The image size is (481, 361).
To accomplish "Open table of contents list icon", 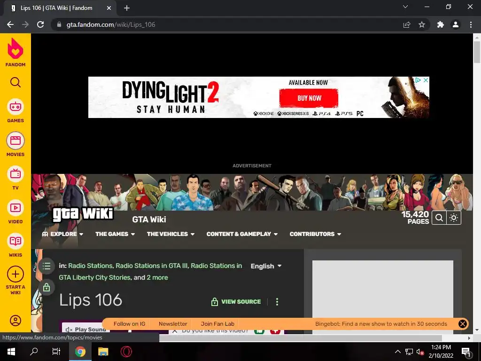I will pos(47,266).
